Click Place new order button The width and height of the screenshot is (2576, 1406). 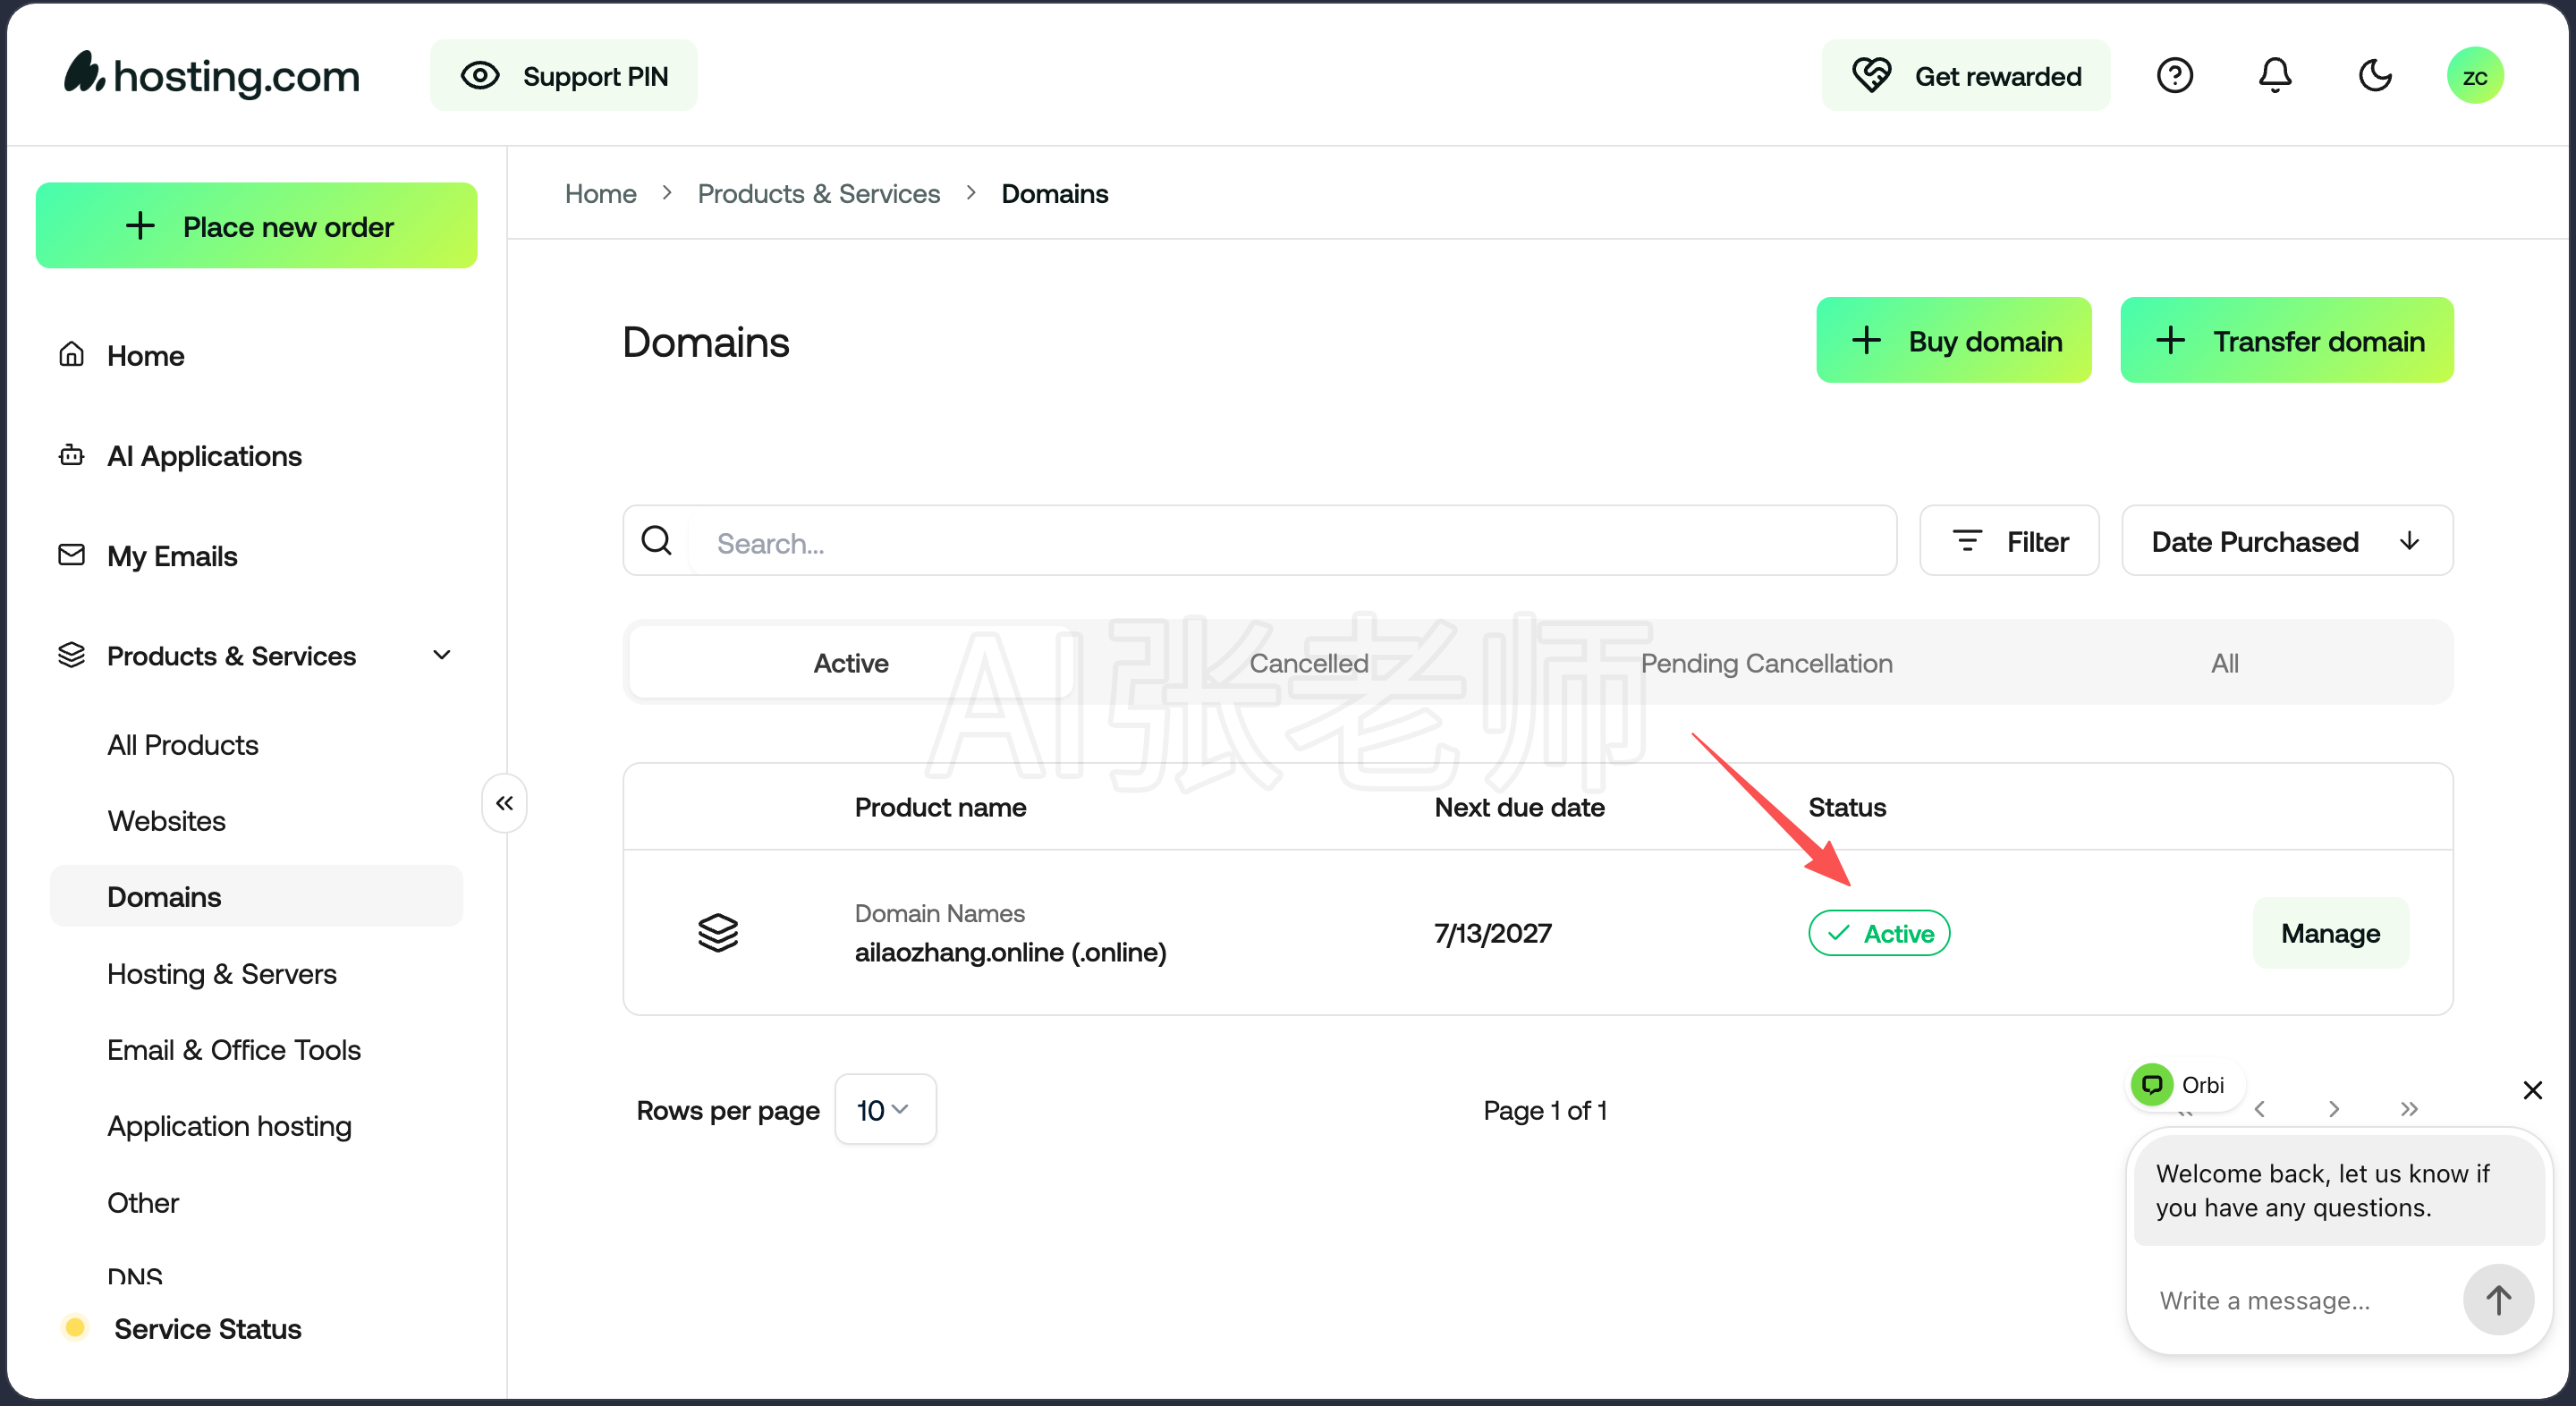pyautogui.click(x=257, y=226)
